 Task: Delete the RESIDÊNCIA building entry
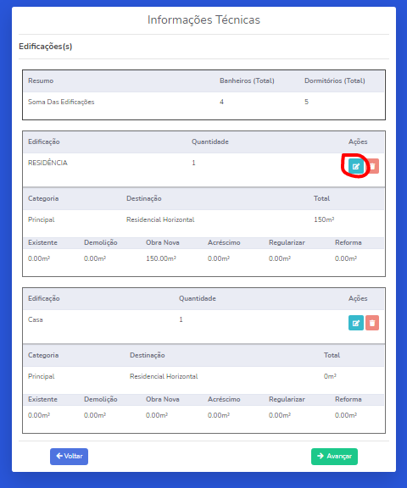372,166
